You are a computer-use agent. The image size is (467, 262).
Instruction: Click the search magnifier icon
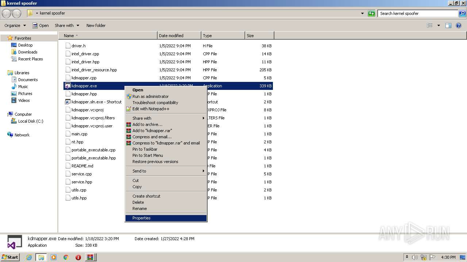pyautogui.click(x=462, y=13)
